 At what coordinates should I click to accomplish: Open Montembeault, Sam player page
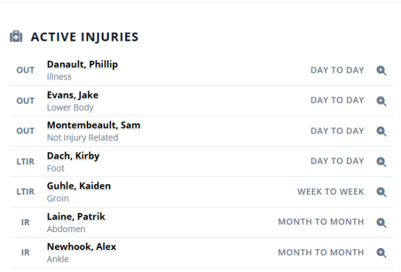point(94,125)
